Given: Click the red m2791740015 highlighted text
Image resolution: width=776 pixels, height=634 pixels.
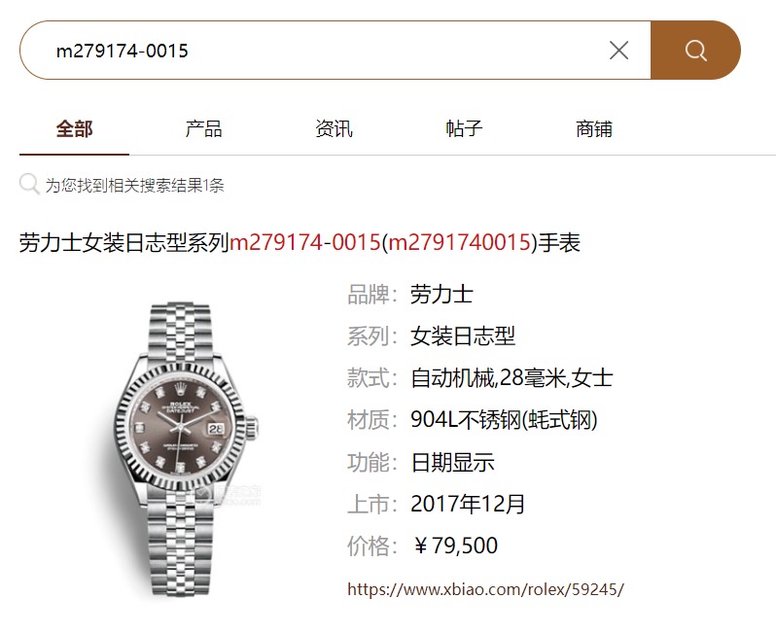Looking at the screenshot, I should (459, 242).
